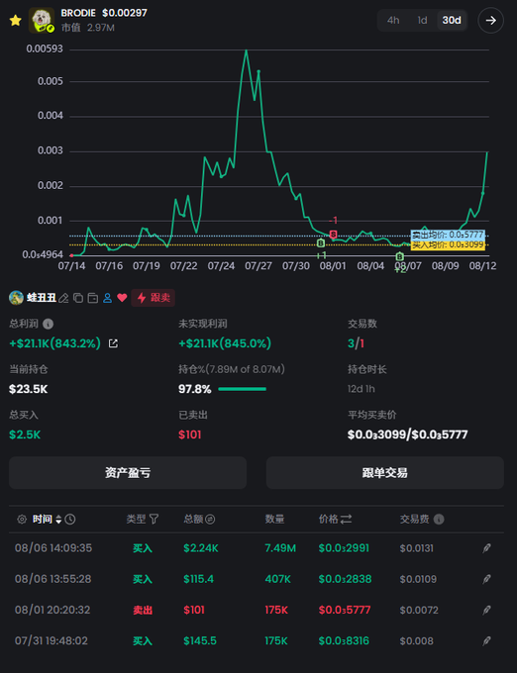Image resolution: width=517 pixels, height=673 pixels.
Task: Go to next token with arrow button
Action: [490, 20]
